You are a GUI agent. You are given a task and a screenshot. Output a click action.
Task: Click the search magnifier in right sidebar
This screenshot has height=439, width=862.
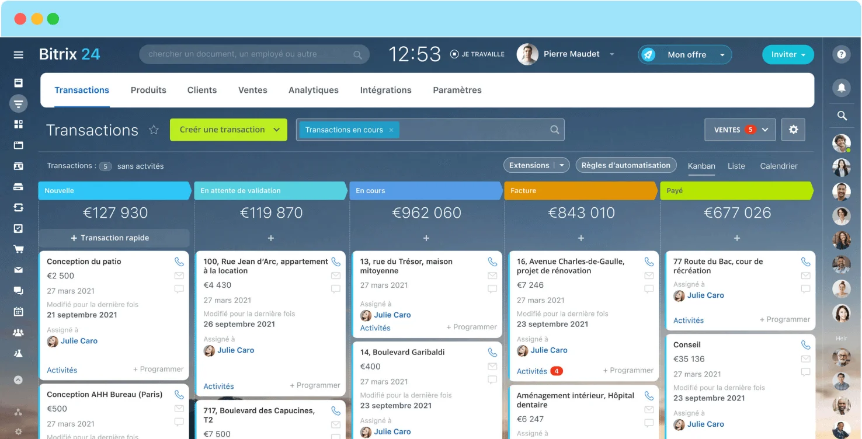(842, 116)
